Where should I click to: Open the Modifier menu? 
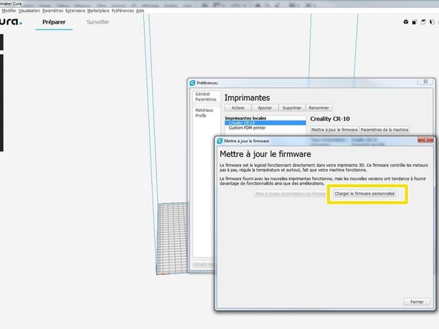coord(9,10)
